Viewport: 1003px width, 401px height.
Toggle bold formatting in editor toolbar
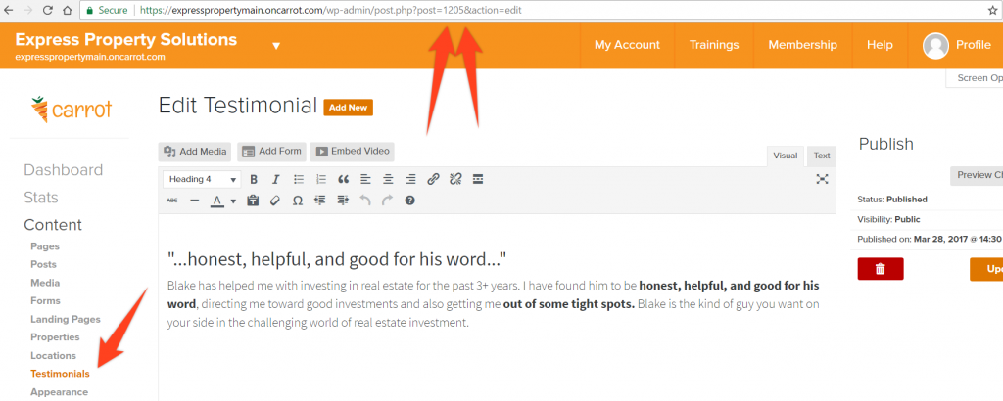tap(254, 179)
